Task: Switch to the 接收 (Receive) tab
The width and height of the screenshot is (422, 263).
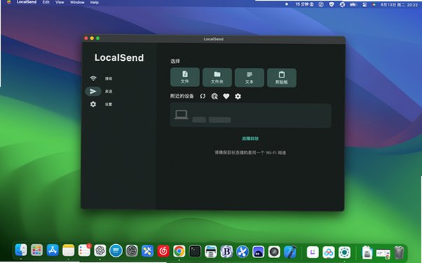Action: [x=101, y=78]
